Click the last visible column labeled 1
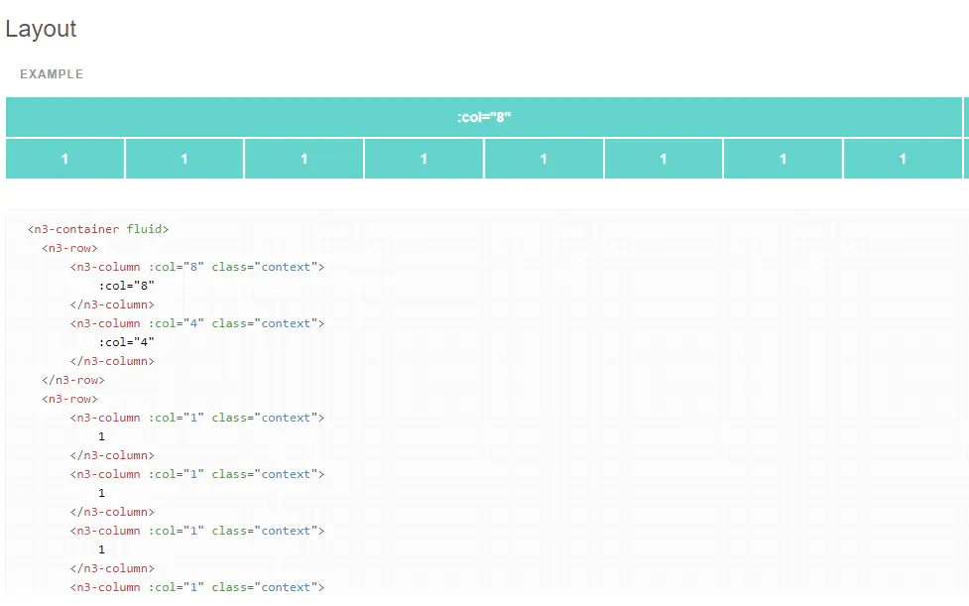 [903, 158]
